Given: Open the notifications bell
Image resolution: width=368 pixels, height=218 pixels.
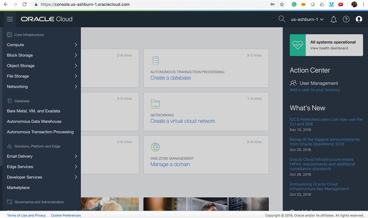Looking at the screenshot, I should 333,19.
